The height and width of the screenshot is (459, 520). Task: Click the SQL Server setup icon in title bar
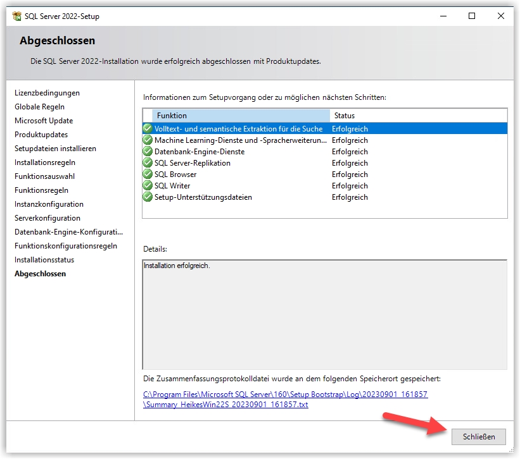pos(16,16)
